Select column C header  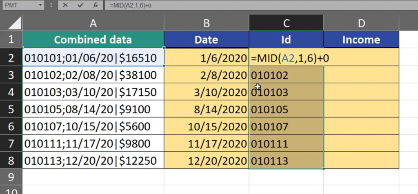pos(286,23)
